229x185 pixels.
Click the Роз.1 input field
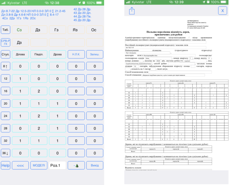point(57,165)
